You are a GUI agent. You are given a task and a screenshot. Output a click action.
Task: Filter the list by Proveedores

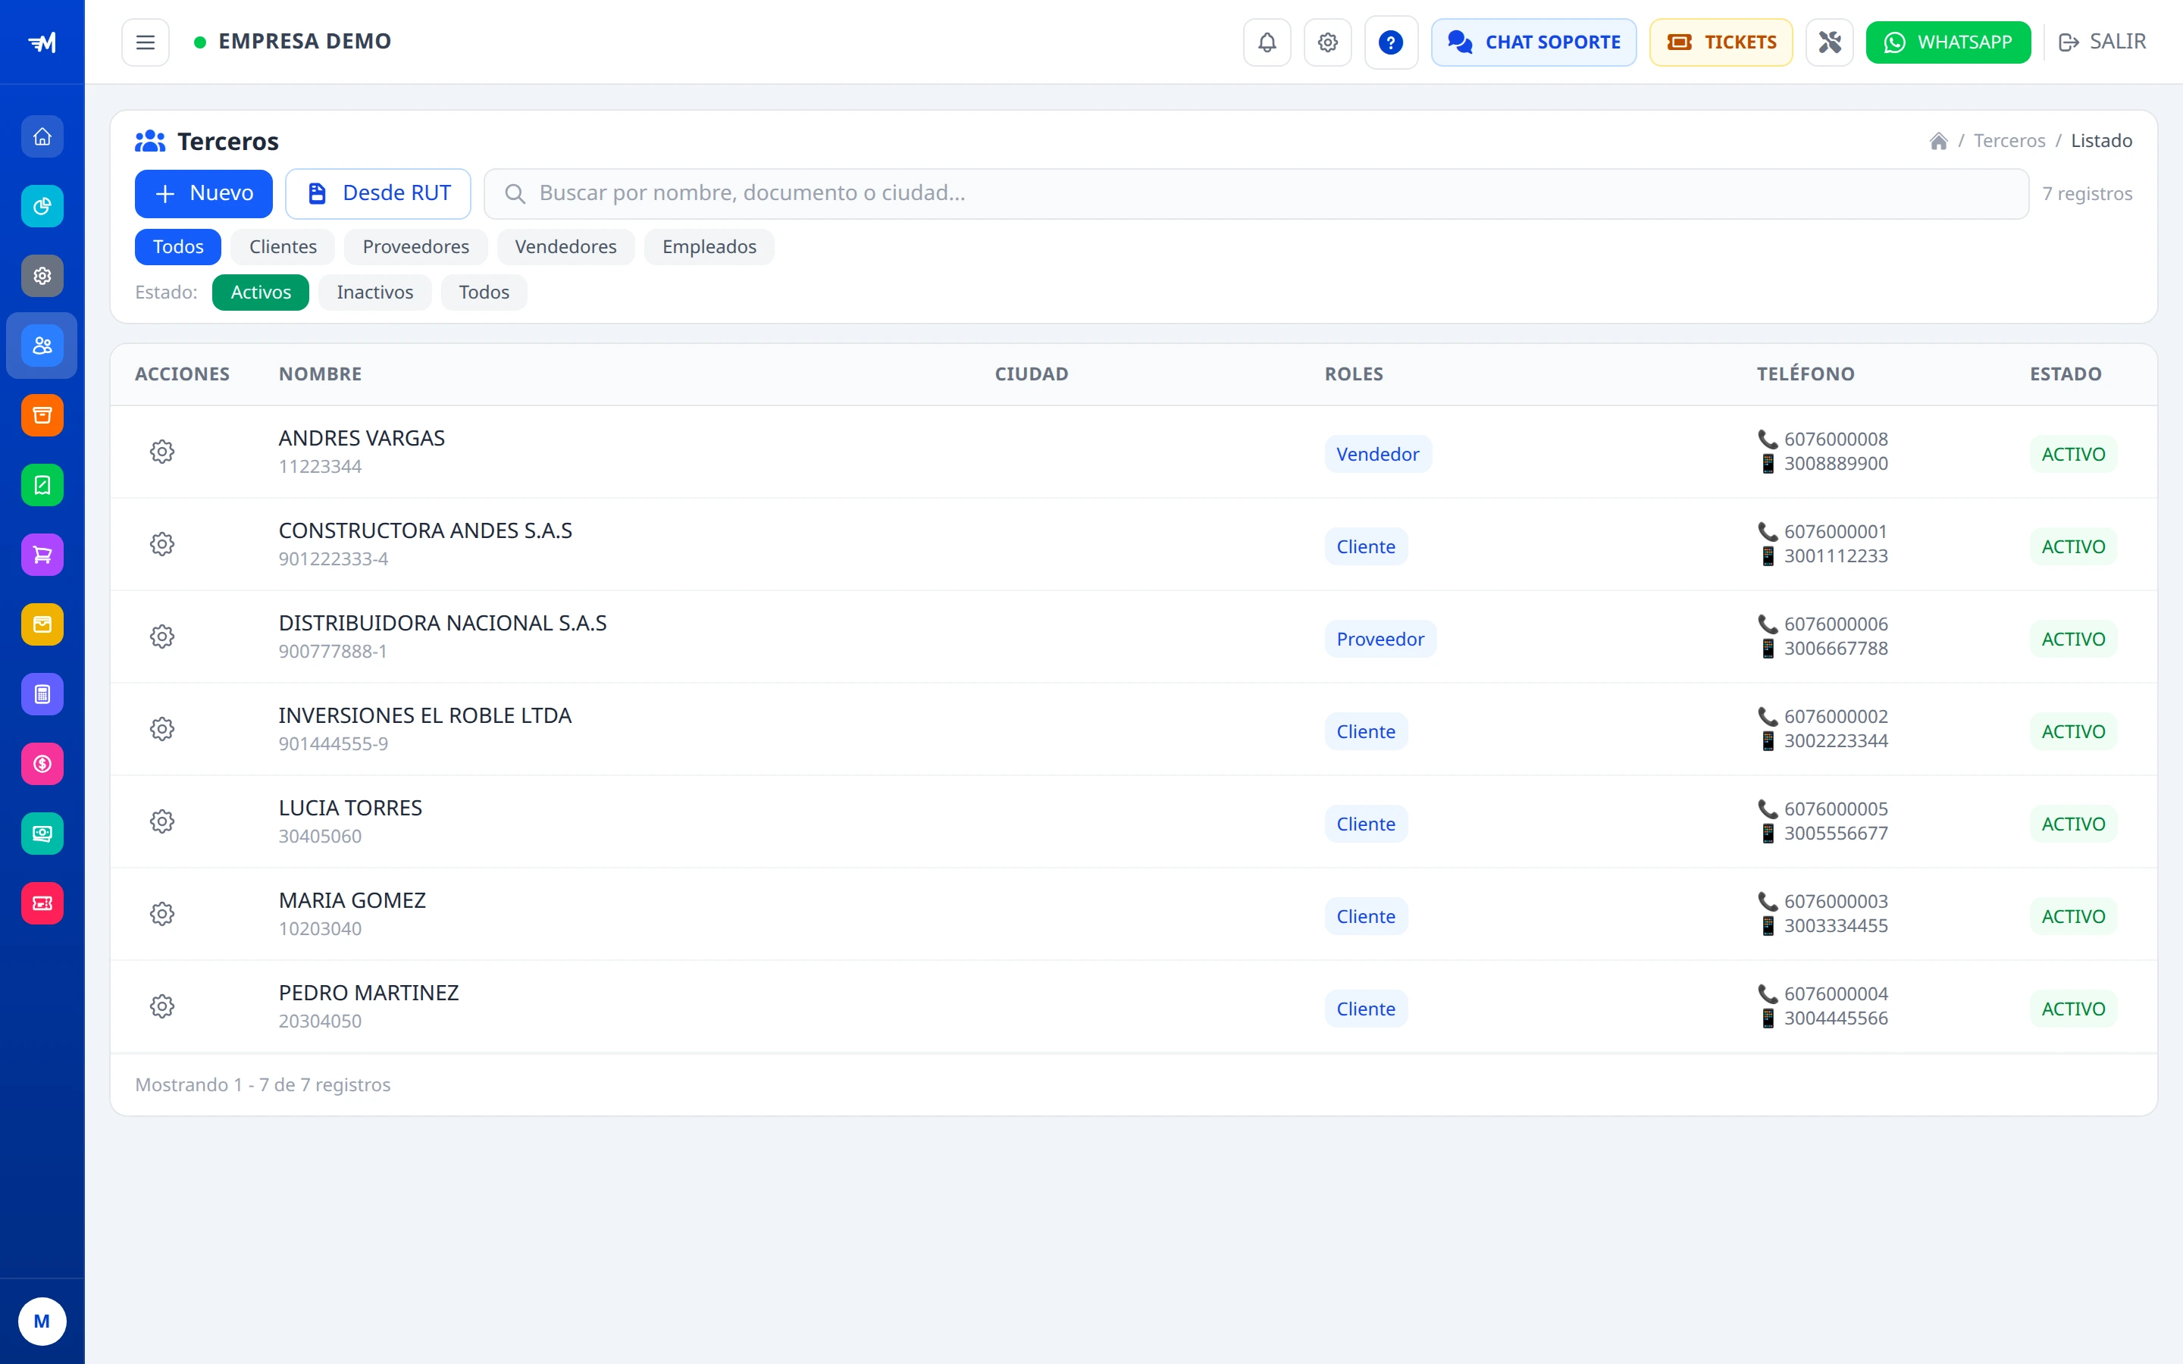pos(416,247)
